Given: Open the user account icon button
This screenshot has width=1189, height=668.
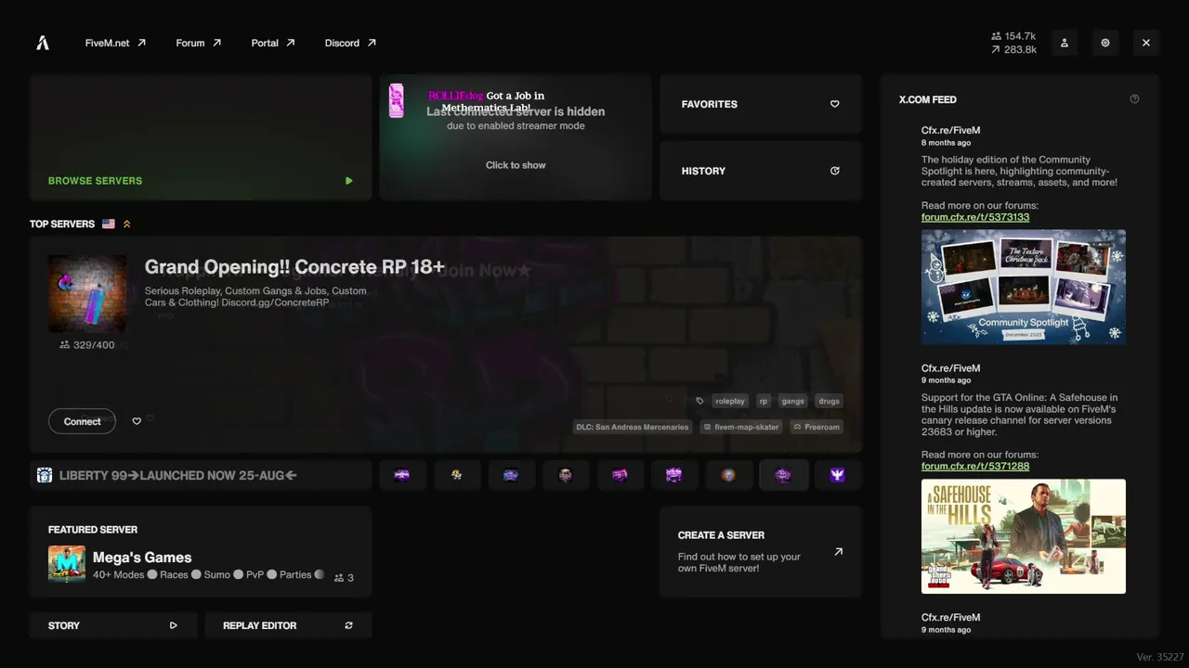Looking at the screenshot, I should pos(1065,43).
